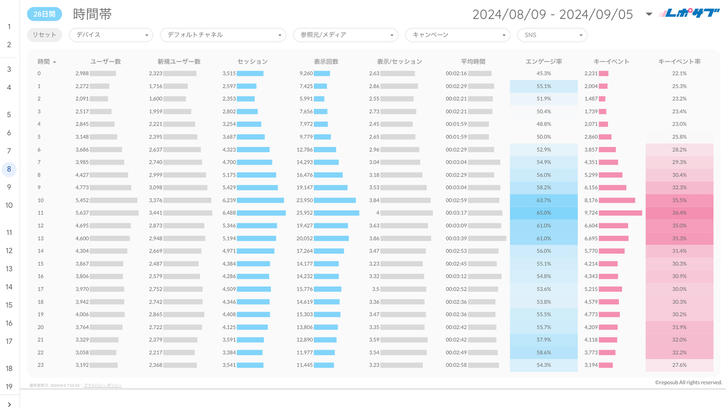Viewport: 726px width, 408px height.
Task: Sort by キーイベント率 column header
Action: click(x=679, y=62)
